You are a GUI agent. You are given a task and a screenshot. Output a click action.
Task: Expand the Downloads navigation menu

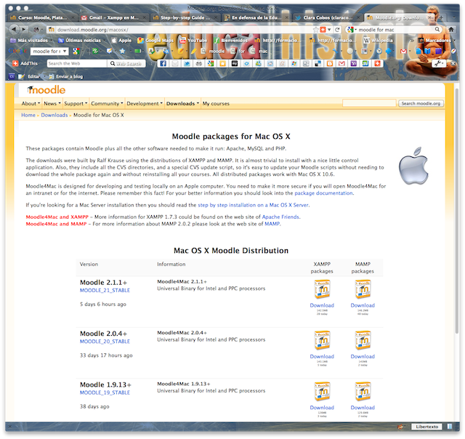click(x=182, y=104)
